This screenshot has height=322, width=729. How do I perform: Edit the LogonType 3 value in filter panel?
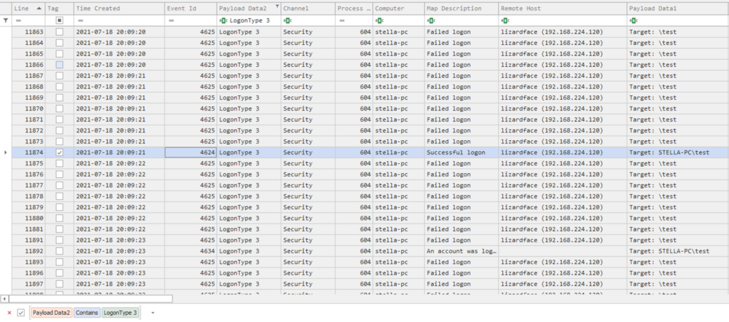(x=120, y=312)
